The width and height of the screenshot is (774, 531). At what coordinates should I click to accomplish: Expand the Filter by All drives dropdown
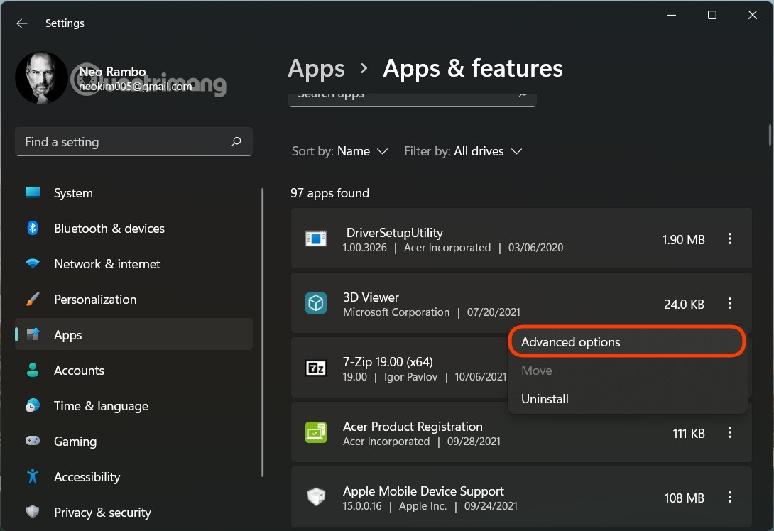[463, 151]
